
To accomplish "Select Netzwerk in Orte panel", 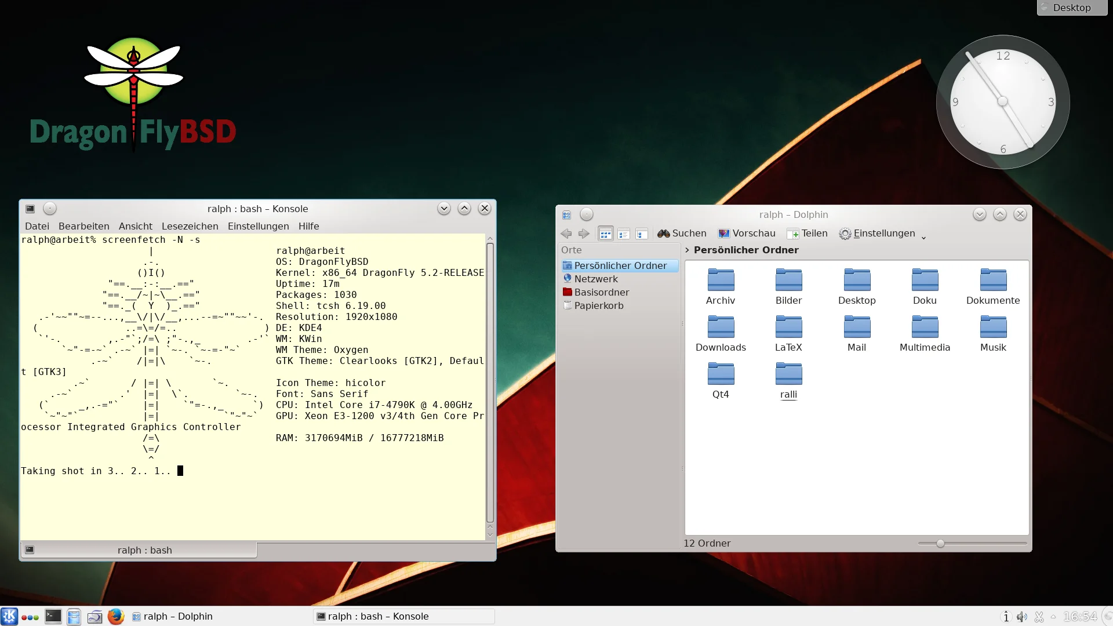I will 620,279.
